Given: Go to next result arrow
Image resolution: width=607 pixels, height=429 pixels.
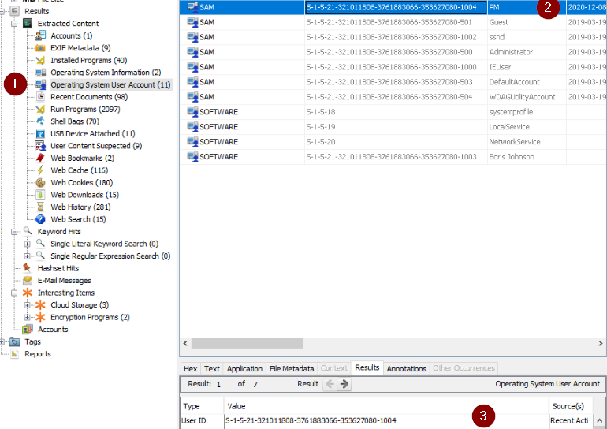Looking at the screenshot, I should (344, 384).
